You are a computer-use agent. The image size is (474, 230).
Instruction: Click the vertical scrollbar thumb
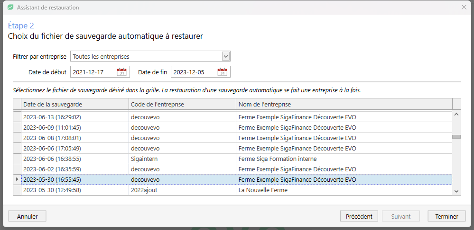(456, 137)
